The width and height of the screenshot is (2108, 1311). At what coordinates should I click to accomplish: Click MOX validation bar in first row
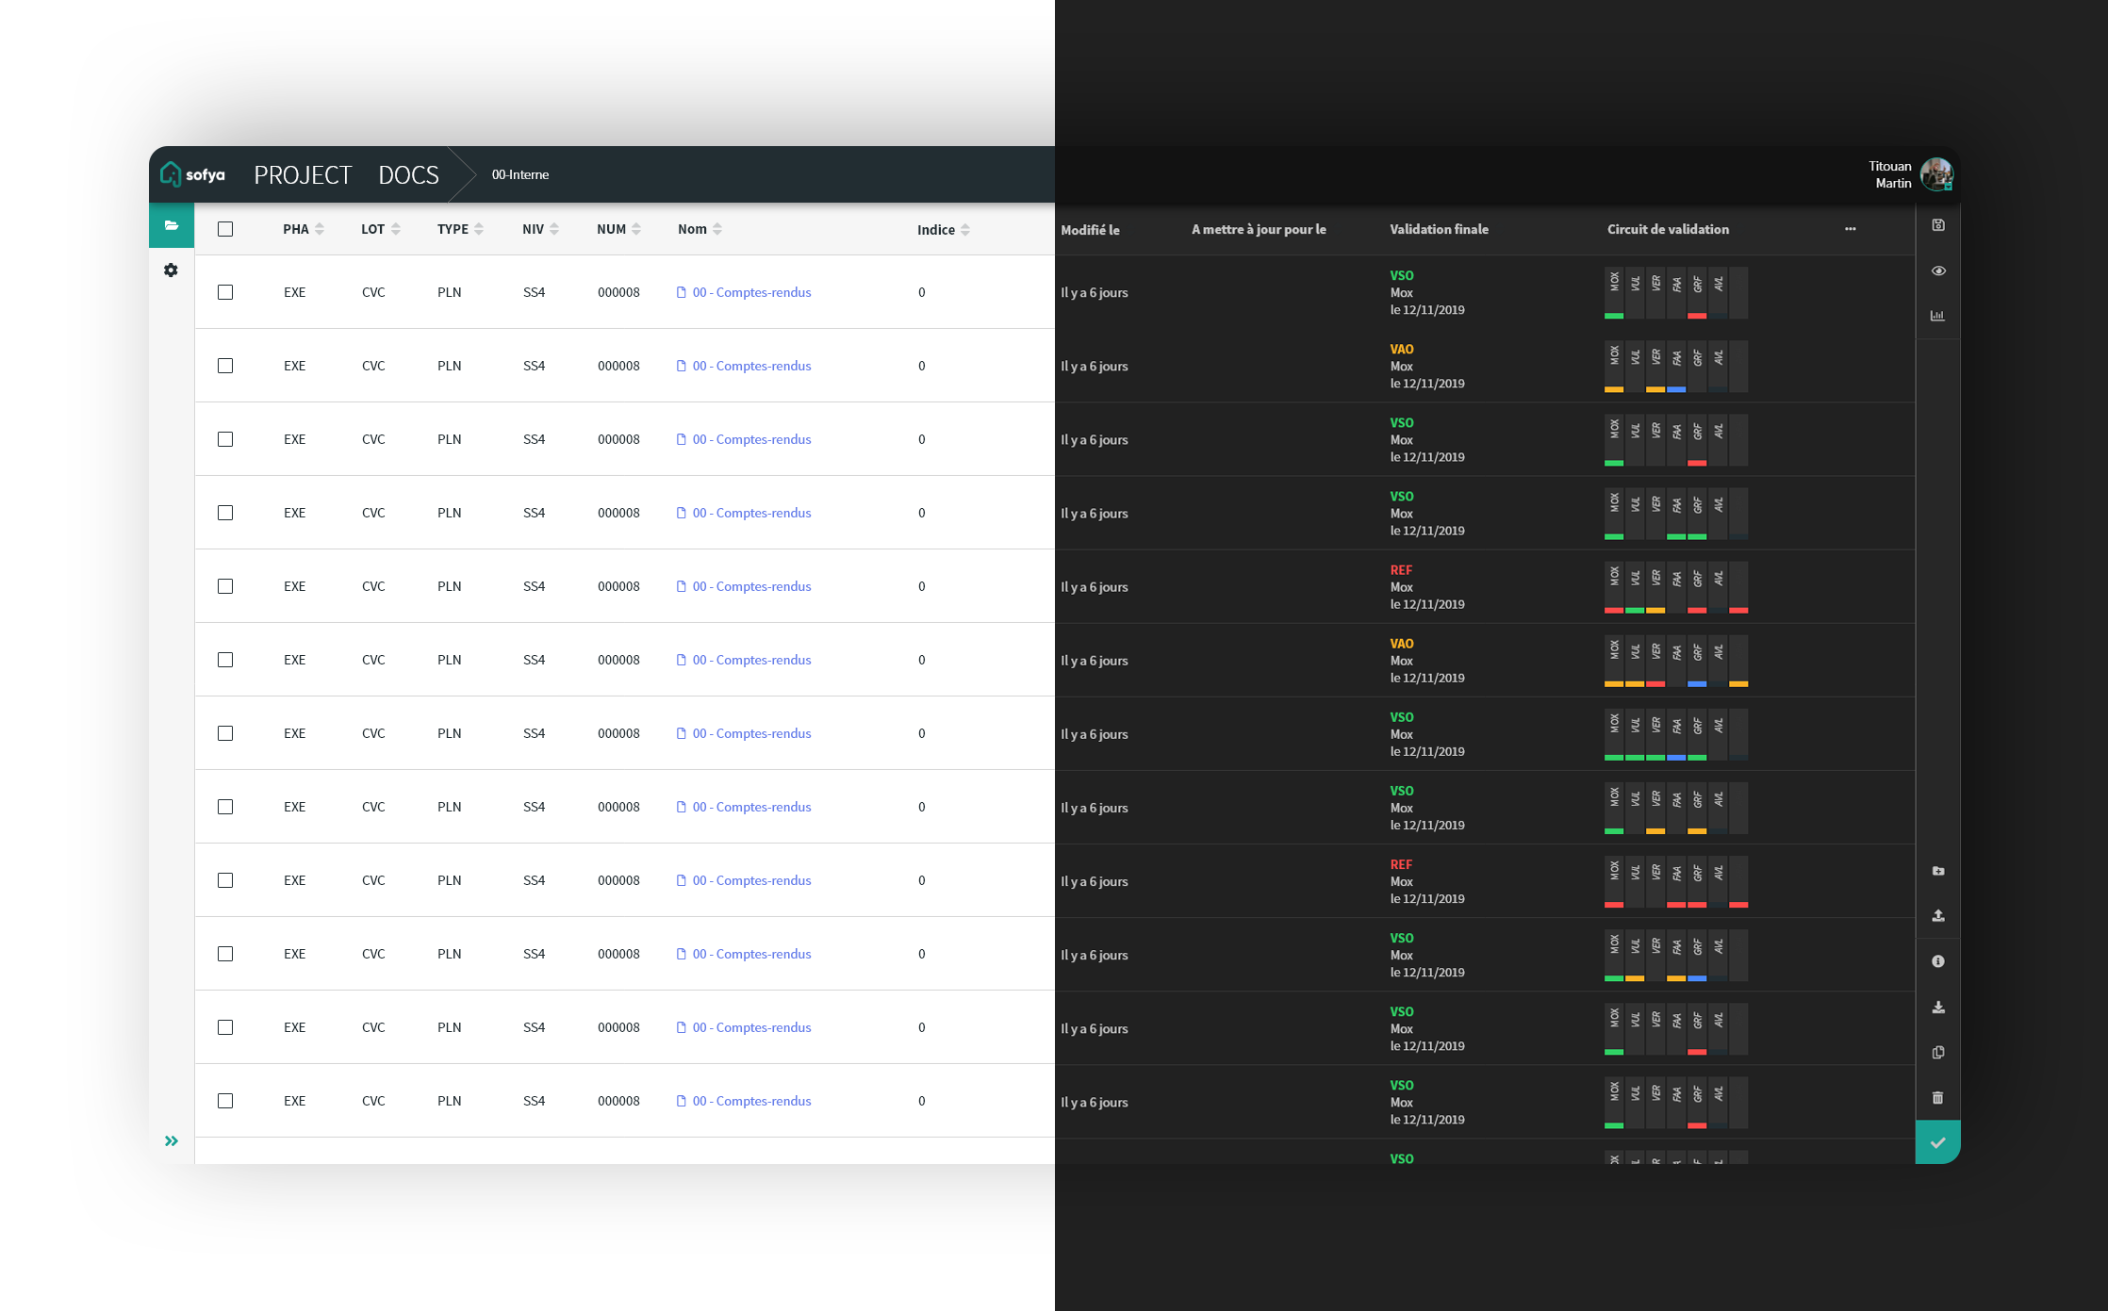click(x=1614, y=292)
